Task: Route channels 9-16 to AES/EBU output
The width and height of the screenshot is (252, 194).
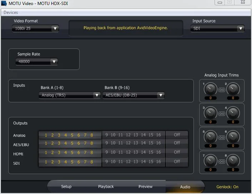Action: tap(133, 143)
